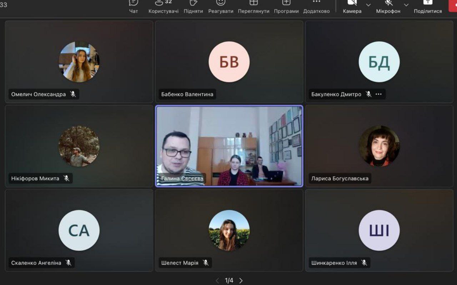Open the Переглянути view options
The image size is (457, 285).
(x=253, y=6)
